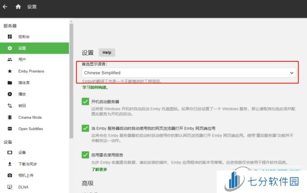
Task: Open 相机上传 settings
Action: point(34,175)
